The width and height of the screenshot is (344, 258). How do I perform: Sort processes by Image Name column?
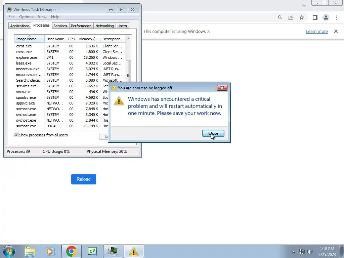[x=30, y=39]
